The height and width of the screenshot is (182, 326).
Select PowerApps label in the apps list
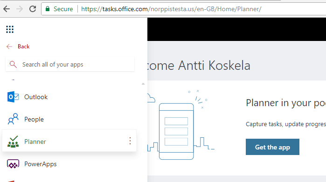click(40, 164)
